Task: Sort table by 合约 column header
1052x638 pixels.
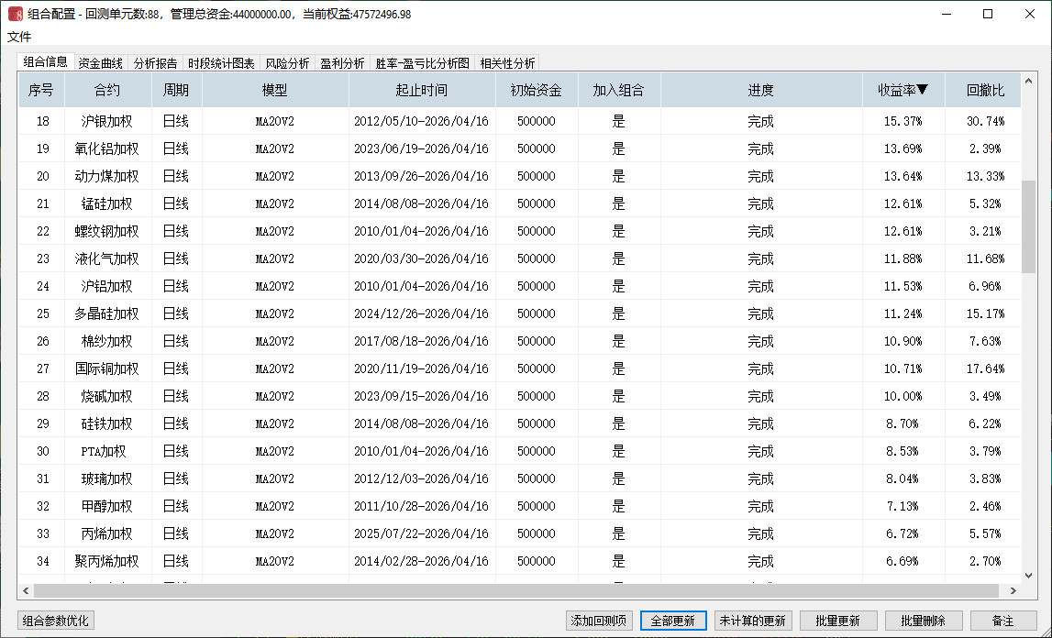Action: 107,90
